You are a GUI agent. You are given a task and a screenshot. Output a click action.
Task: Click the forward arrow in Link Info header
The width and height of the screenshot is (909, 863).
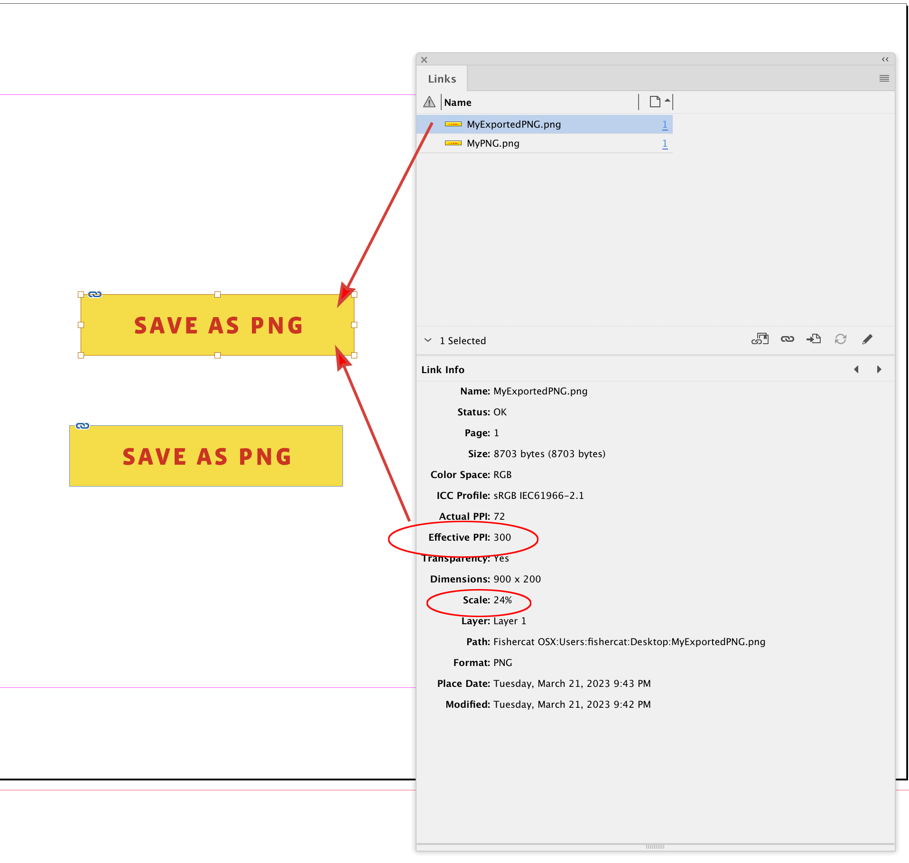pos(879,369)
